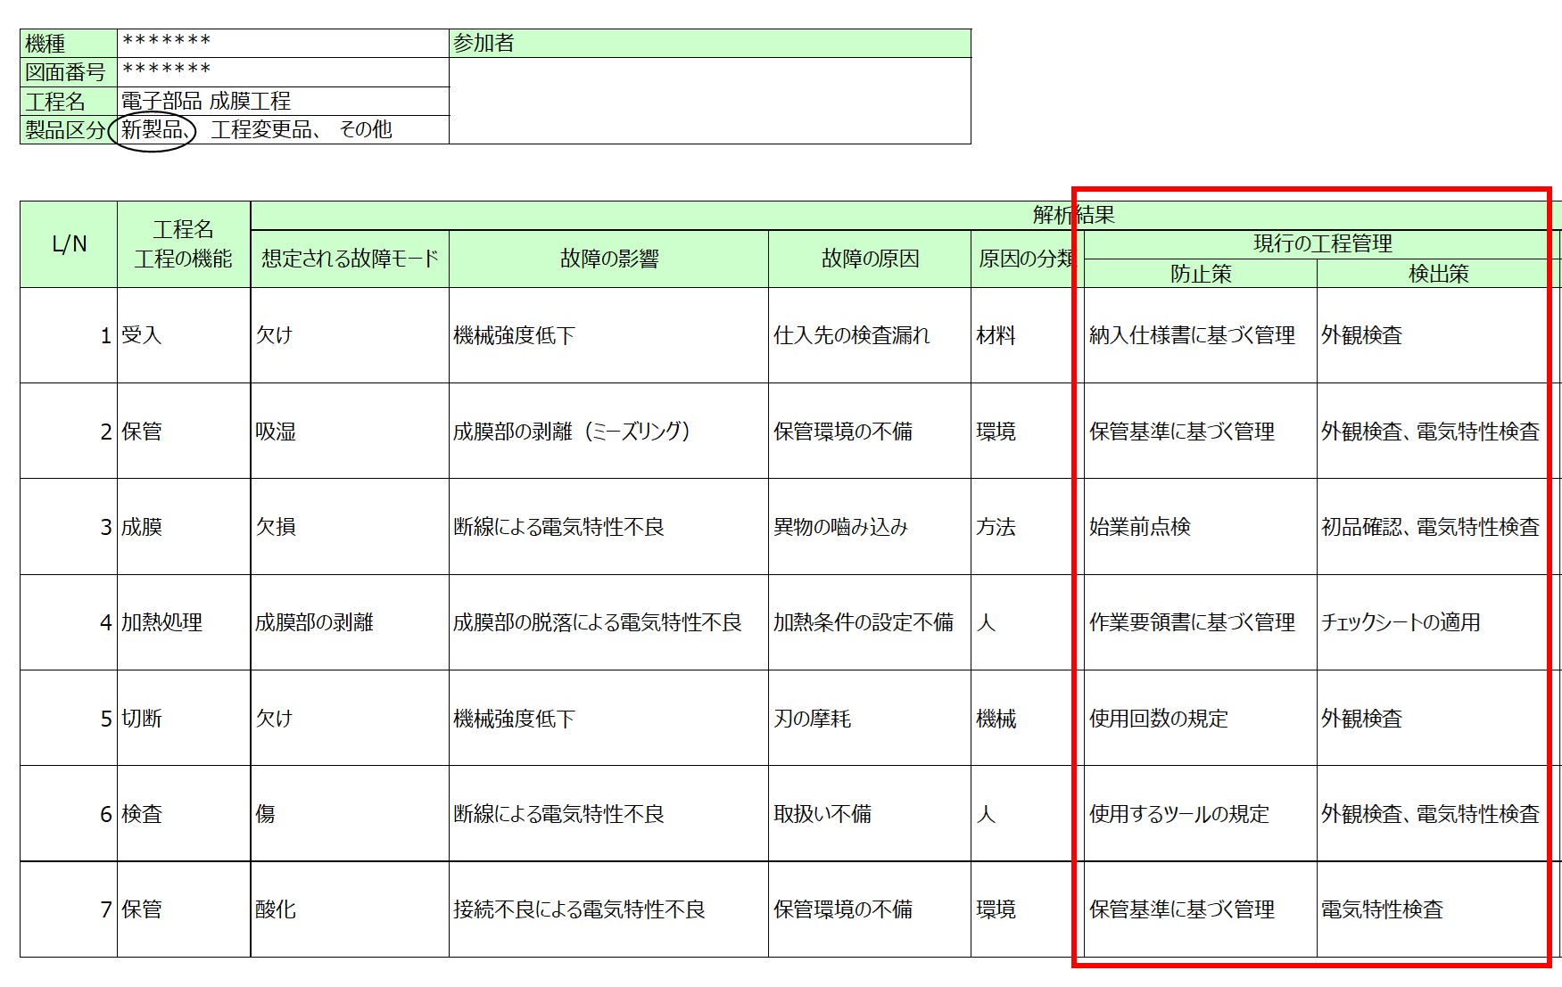Image resolution: width=1562 pixels, height=987 pixels.
Task: Click the 想定される故障モード header
Action: click(350, 259)
